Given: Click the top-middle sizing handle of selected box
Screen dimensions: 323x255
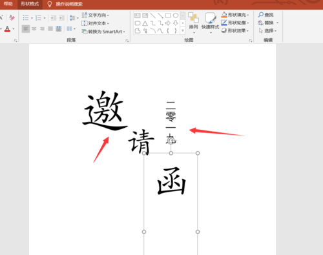Looking at the screenshot, I should click(171, 153).
